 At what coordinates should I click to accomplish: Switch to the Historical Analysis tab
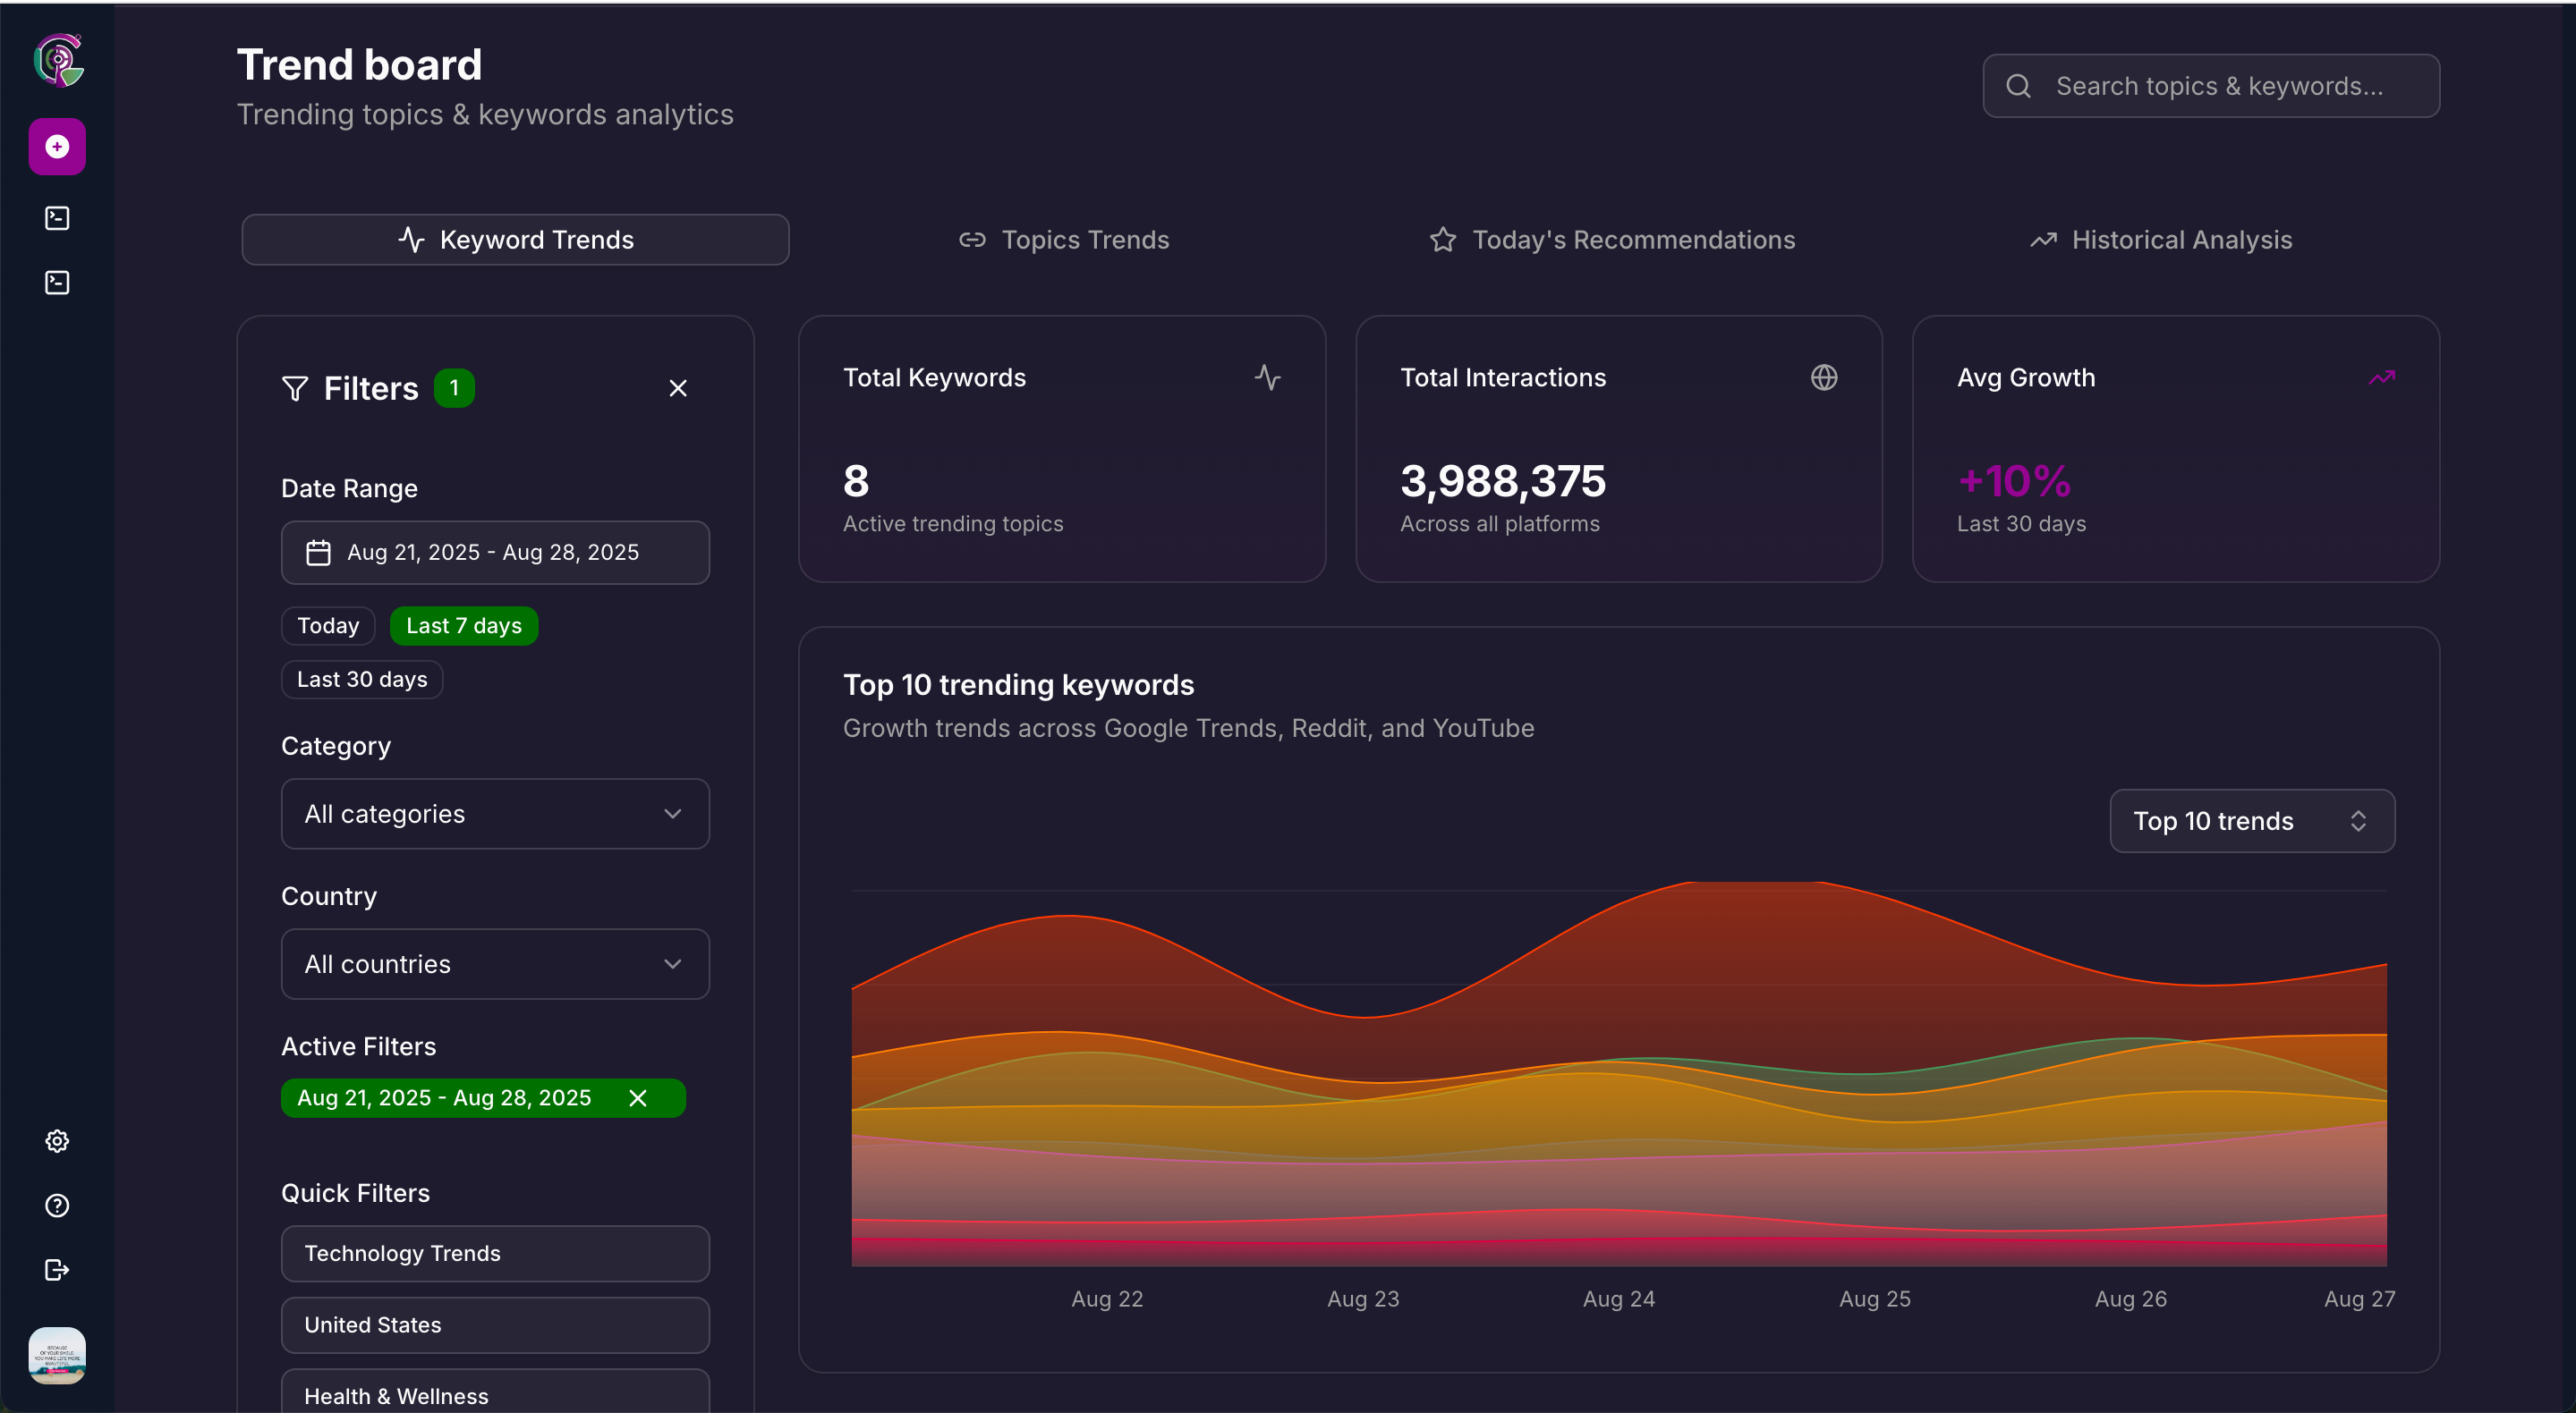click(2161, 240)
